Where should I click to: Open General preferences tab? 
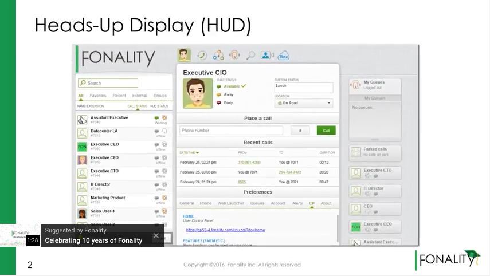(x=187, y=203)
